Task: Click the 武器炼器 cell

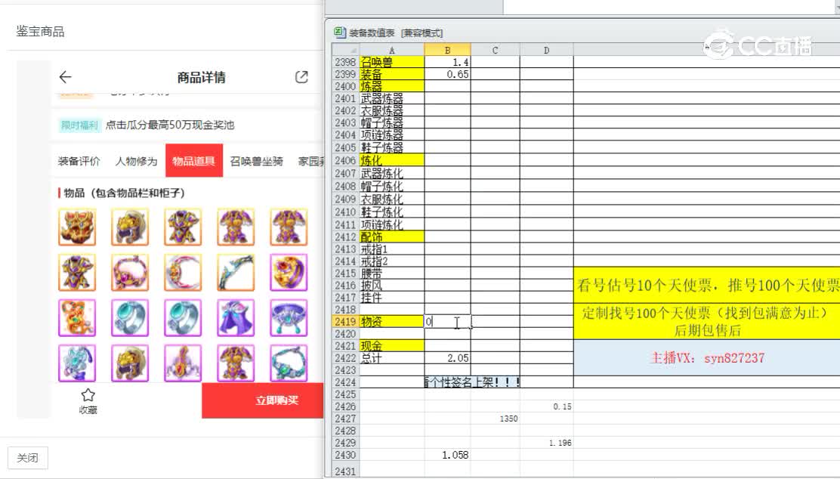Action: pos(391,98)
